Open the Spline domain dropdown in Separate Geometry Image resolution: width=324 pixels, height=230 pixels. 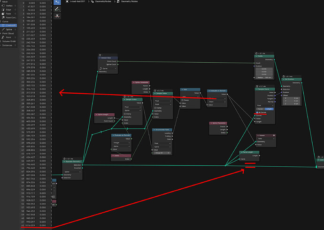coord(72,171)
